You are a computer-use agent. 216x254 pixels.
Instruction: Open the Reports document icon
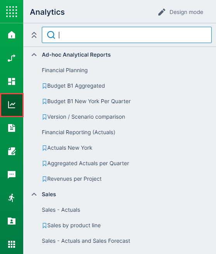12,128
